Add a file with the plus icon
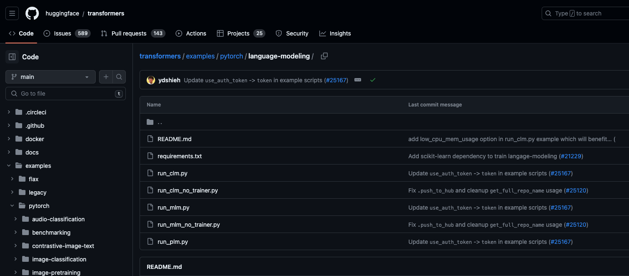The image size is (629, 276). click(106, 77)
